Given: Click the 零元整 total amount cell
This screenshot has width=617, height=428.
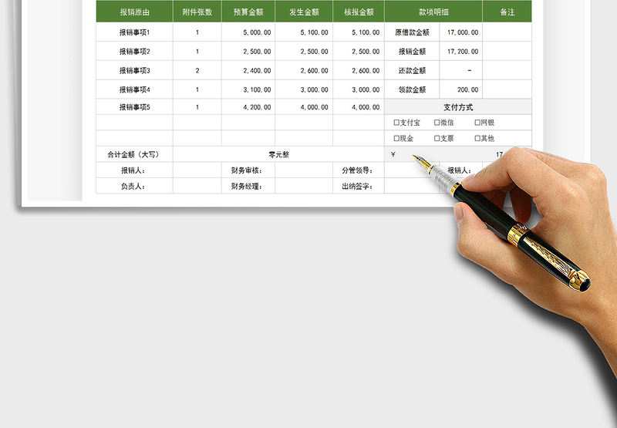Looking at the screenshot, I should [278, 154].
